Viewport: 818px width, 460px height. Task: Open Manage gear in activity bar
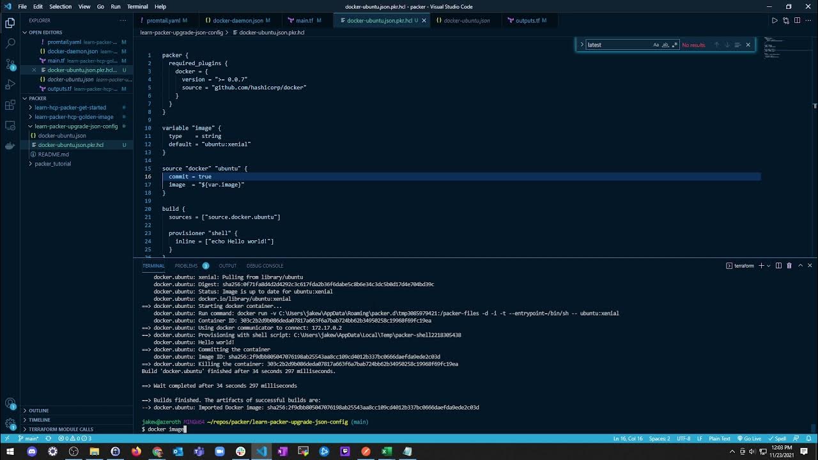point(10,424)
